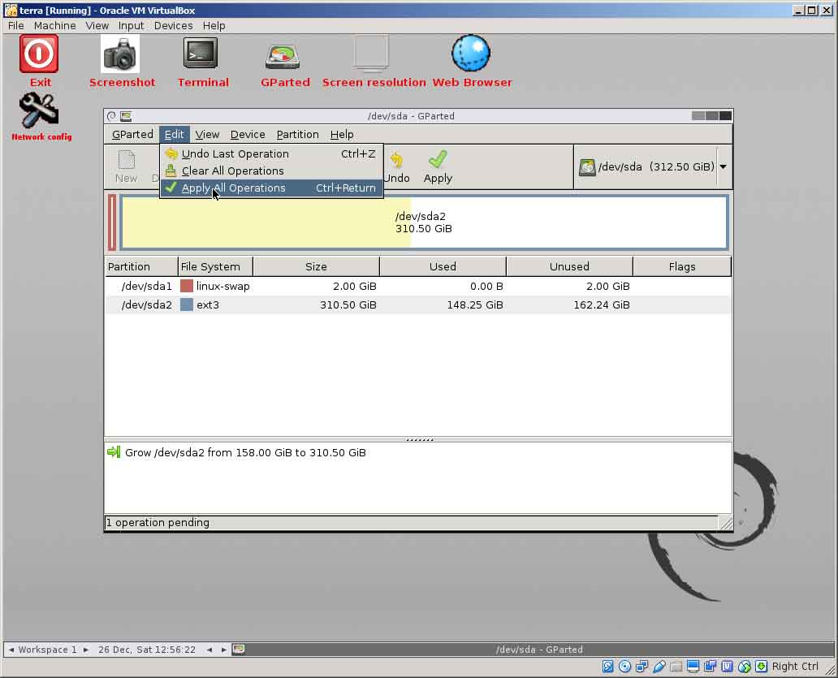The width and height of the screenshot is (838, 678).
Task: Click the VirtualBox USB devices status icon
Action: (x=659, y=667)
